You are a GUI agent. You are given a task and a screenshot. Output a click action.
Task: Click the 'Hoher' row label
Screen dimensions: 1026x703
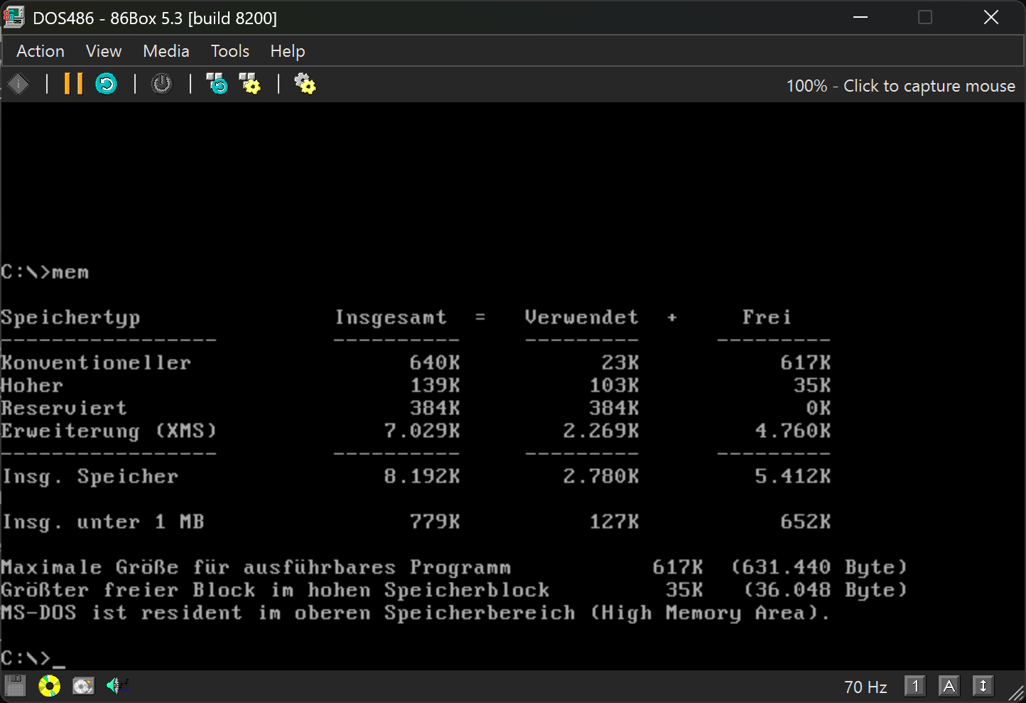(32, 386)
